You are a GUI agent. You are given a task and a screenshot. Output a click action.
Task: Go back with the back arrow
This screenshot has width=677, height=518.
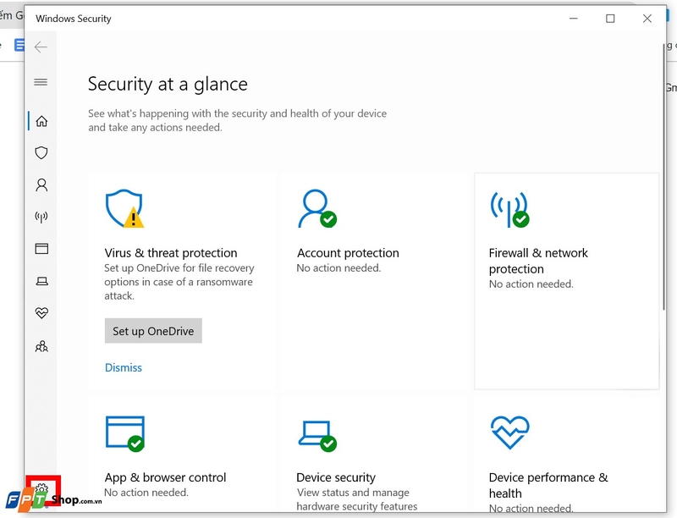41,47
